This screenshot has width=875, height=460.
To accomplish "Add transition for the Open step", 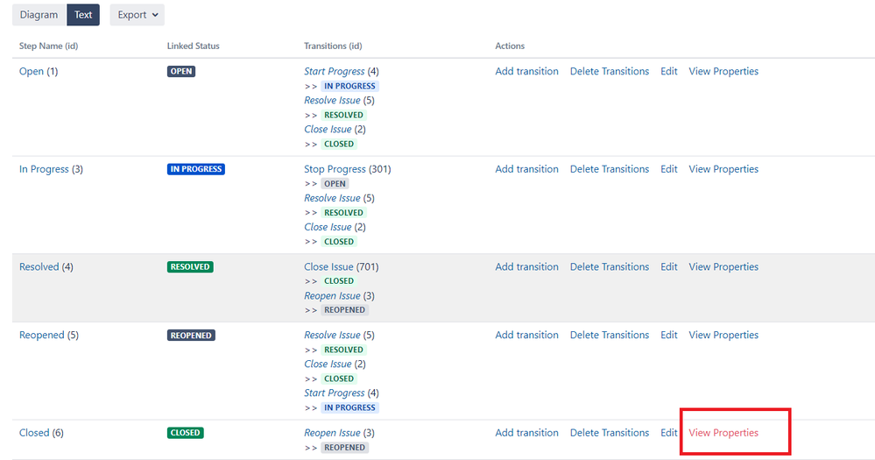I will tap(526, 72).
